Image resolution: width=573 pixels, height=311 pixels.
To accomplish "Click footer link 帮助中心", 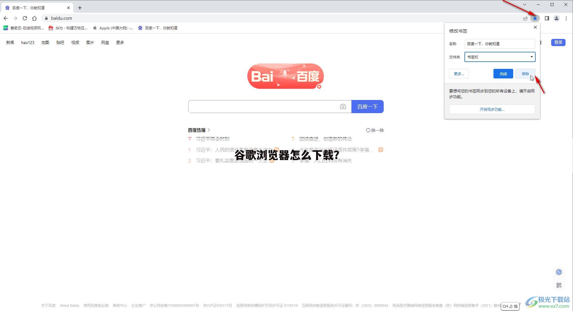I will (120, 306).
